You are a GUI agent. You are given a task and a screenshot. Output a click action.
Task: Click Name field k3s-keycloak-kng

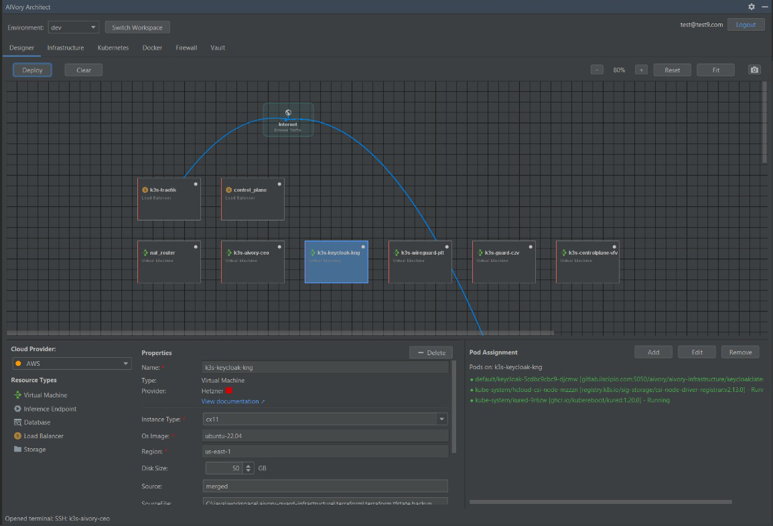(326, 367)
